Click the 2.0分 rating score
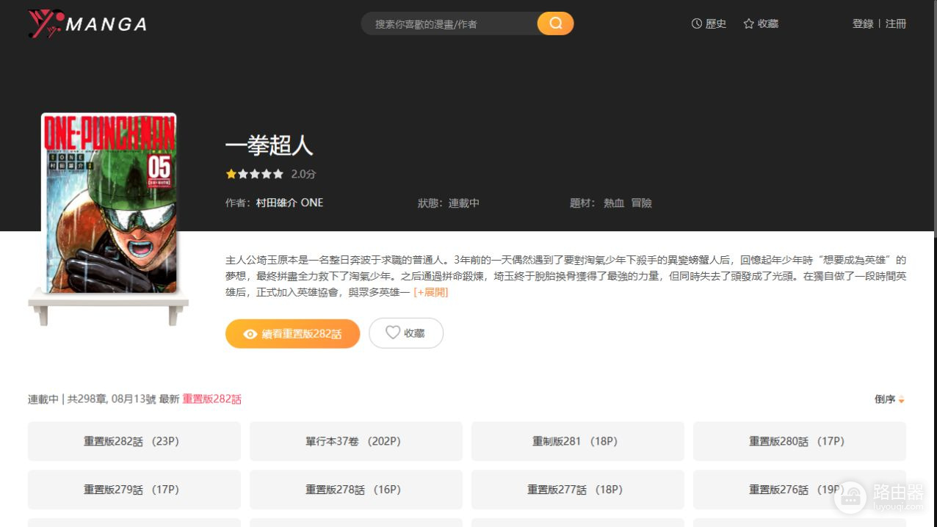The width and height of the screenshot is (937, 527). (x=303, y=174)
